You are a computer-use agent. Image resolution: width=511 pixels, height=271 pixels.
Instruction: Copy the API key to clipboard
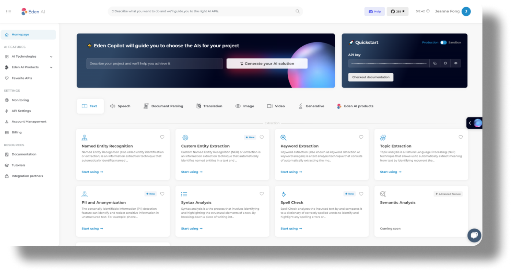(x=434, y=63)
